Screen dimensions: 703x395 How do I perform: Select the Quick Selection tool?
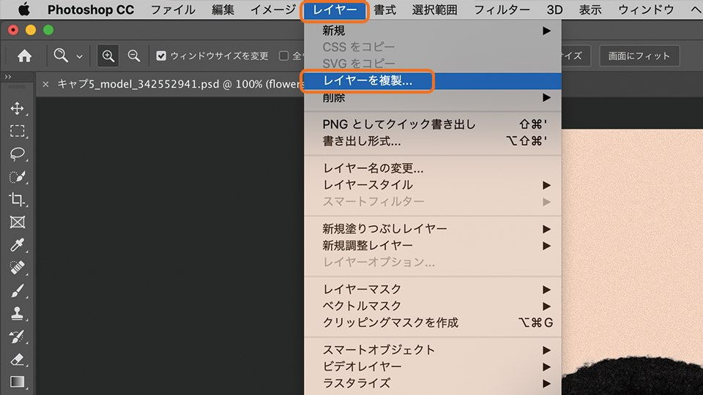(x=17, y=176)
